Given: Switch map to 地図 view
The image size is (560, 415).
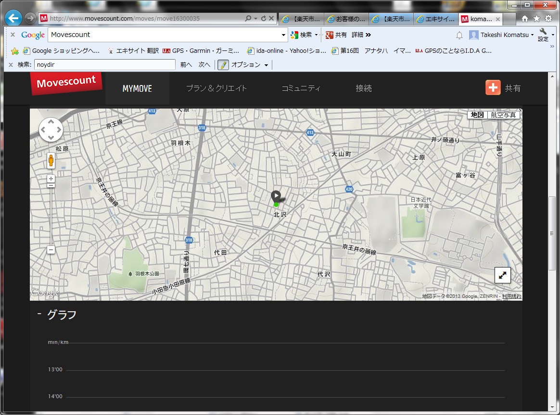Looking at the screenshot, I should [477, 115].
